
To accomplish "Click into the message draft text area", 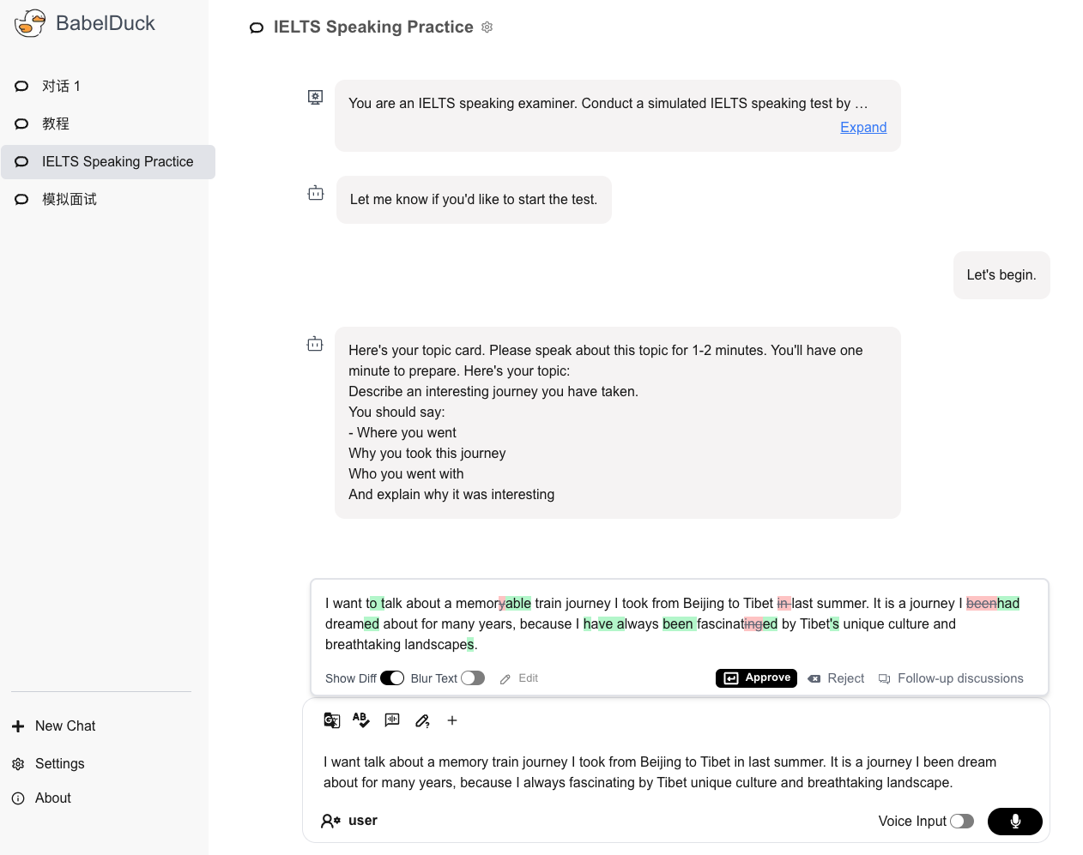I will (659, 772).
